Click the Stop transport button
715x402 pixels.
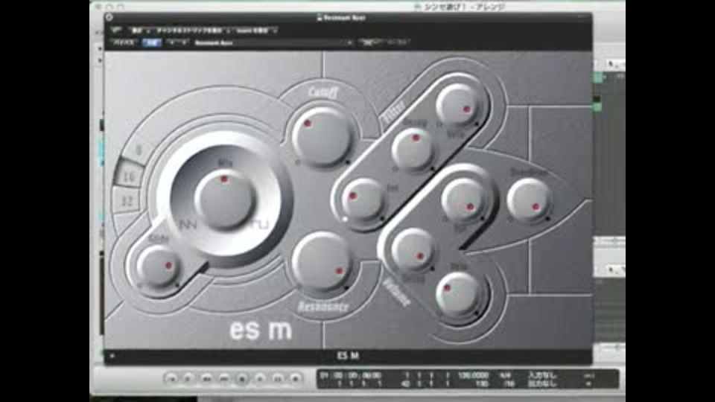click(242, 378)
